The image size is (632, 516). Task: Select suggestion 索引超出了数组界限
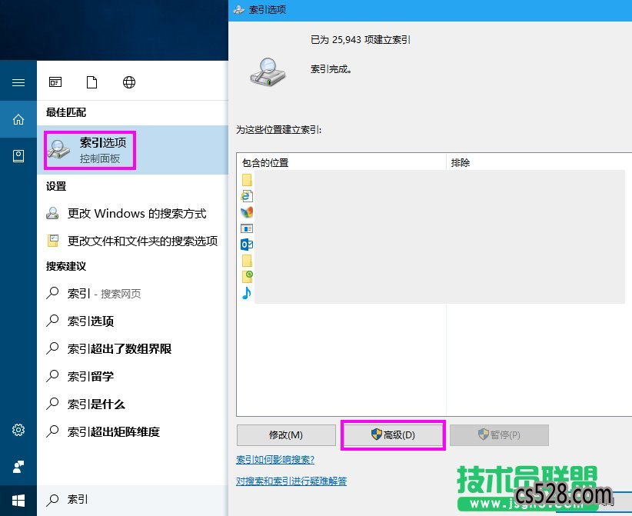[132, 348]
